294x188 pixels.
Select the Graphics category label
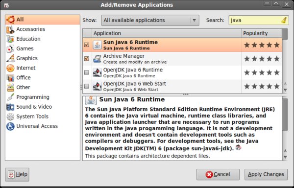pyautogui.click(x=27, y=58)
